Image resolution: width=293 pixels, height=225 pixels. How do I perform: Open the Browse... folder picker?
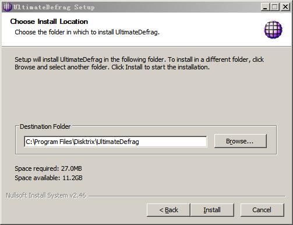[x=241, y=141]
